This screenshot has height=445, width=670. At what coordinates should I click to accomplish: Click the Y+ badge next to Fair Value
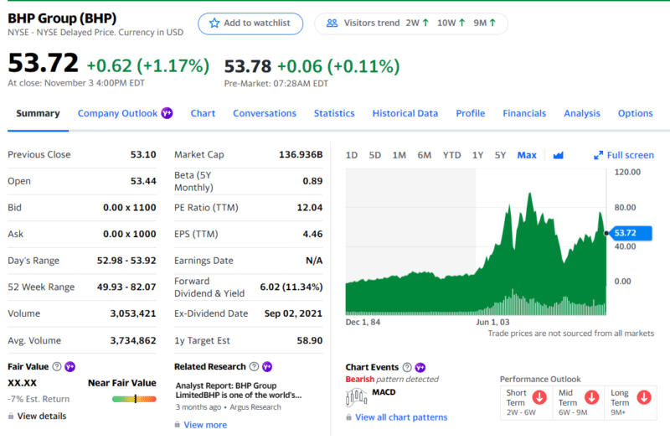[70, 366]
